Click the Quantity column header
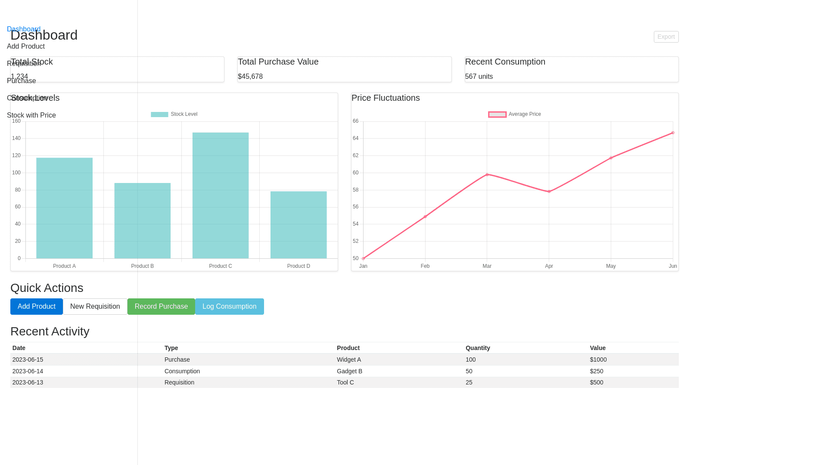This screenshot has width=827, height=465. (x=478, y=348)
